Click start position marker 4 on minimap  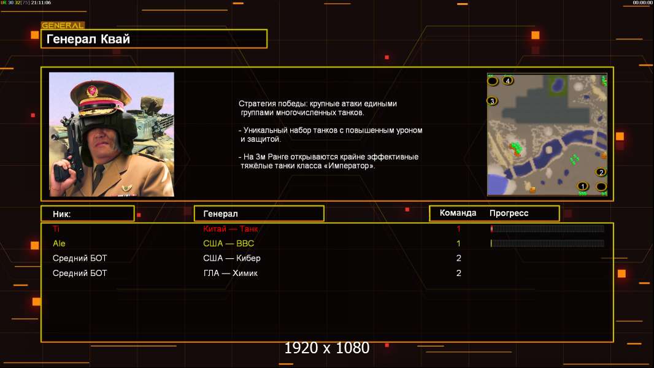507,80
